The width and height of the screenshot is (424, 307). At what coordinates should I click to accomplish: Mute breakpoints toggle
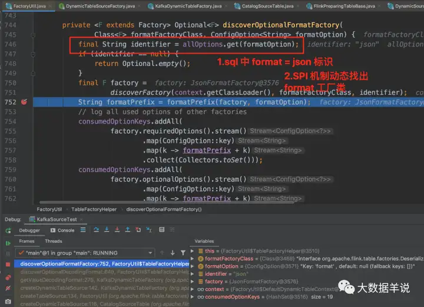click(8, 288)
